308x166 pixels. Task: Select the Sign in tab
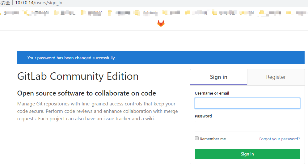click(219, 77)
